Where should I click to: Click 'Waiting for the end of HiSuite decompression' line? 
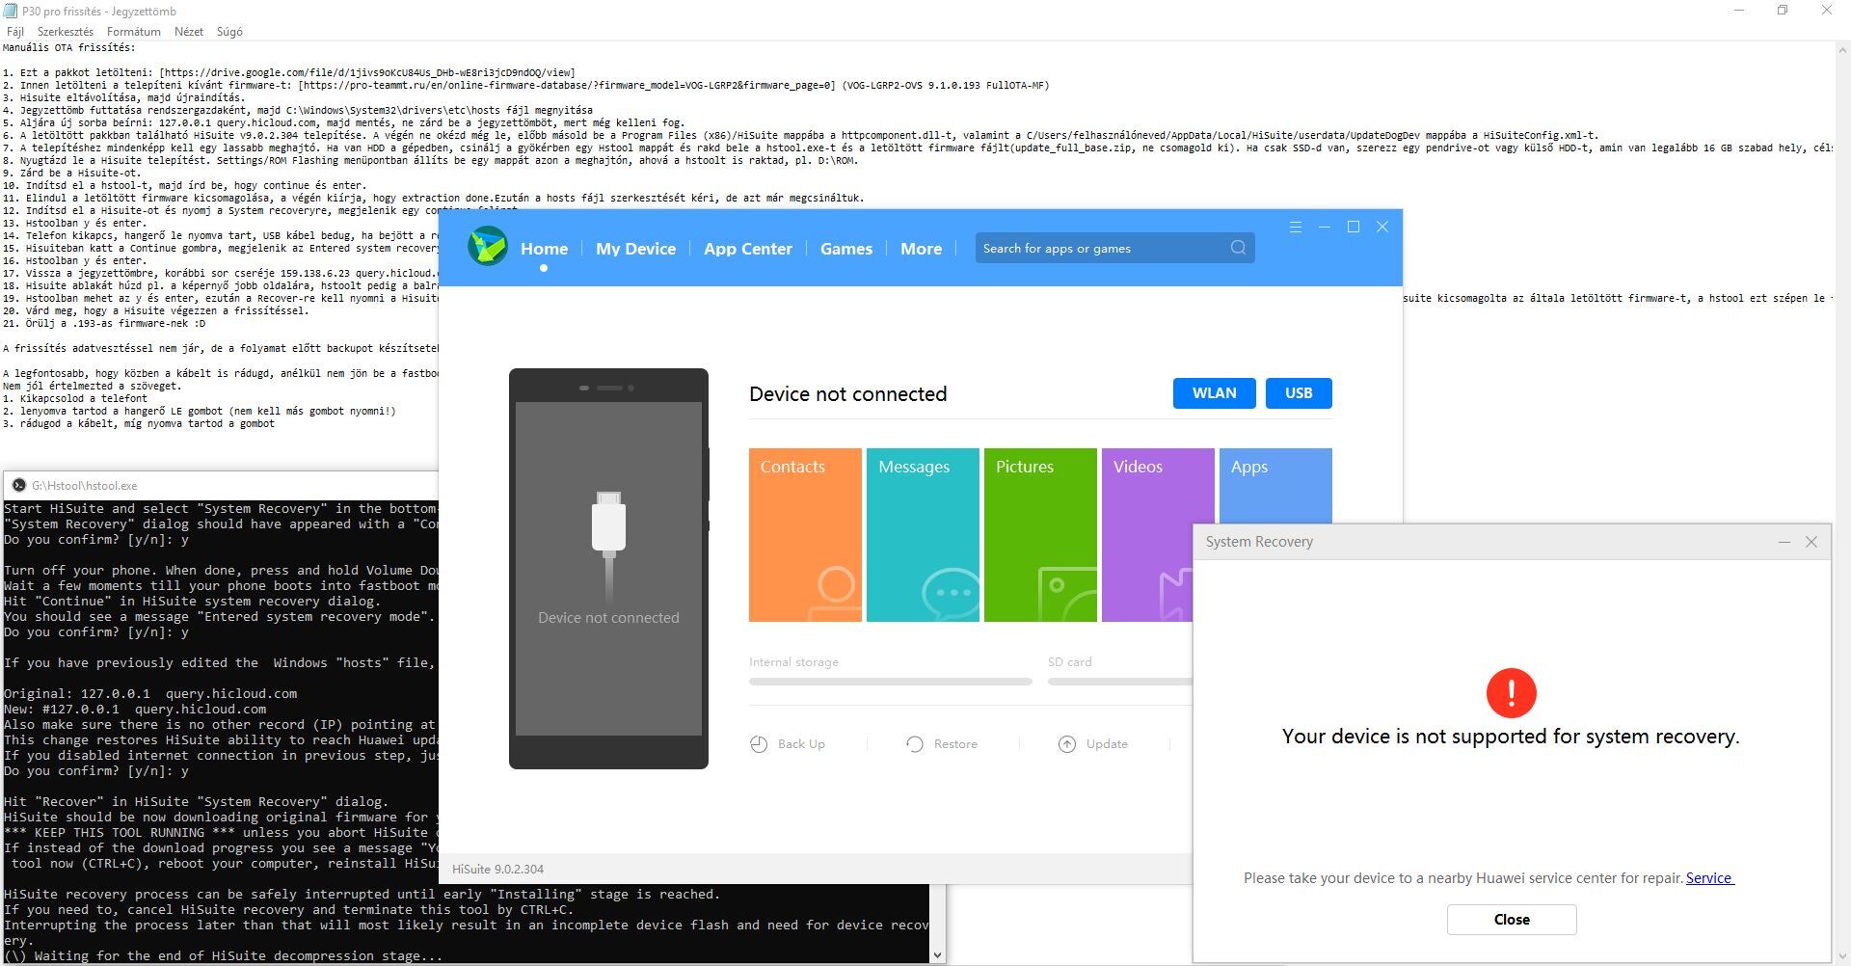(224, 956)
